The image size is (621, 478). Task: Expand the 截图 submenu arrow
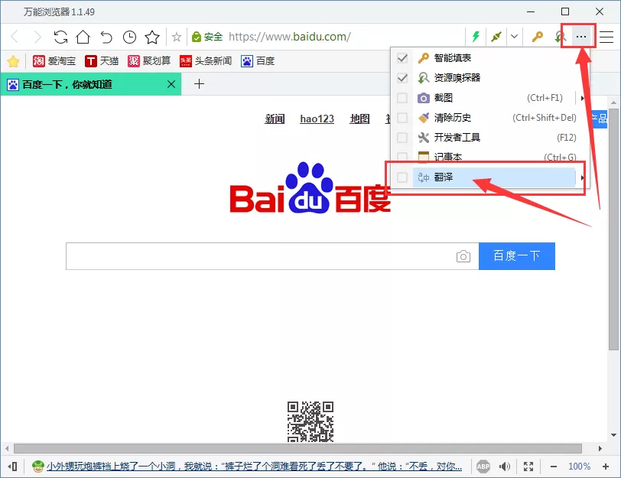(x=582, y=98)
